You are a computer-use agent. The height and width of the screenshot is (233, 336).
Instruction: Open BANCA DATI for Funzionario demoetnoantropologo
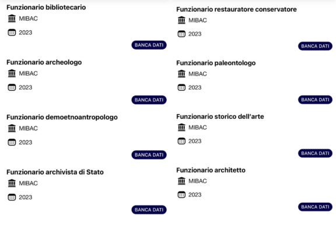click(149, 155)
